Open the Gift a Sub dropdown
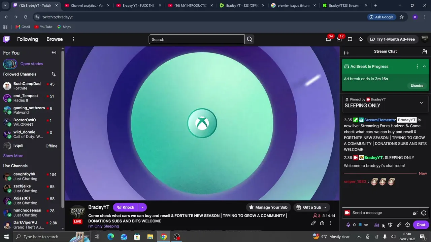The height and width of the screenshot is (242, 431). 325,207
